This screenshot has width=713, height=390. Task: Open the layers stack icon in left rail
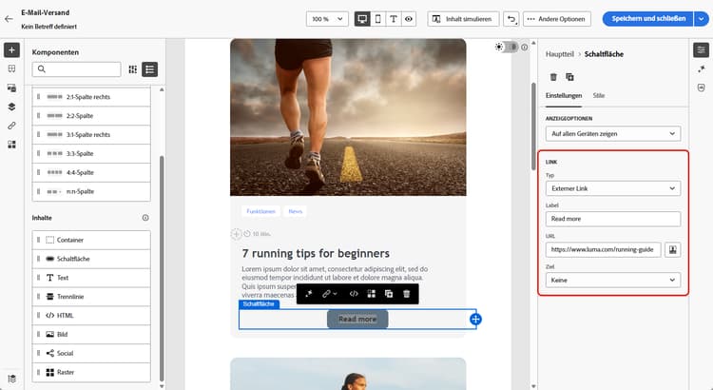(x=11, y=107)
